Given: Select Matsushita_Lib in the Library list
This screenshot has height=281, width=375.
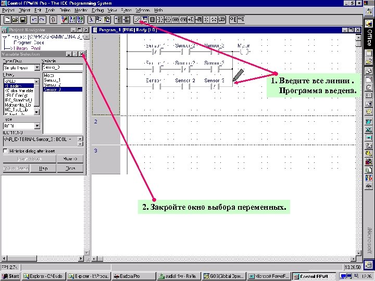Looking at the screenshot, I should [x=18, y=105].
